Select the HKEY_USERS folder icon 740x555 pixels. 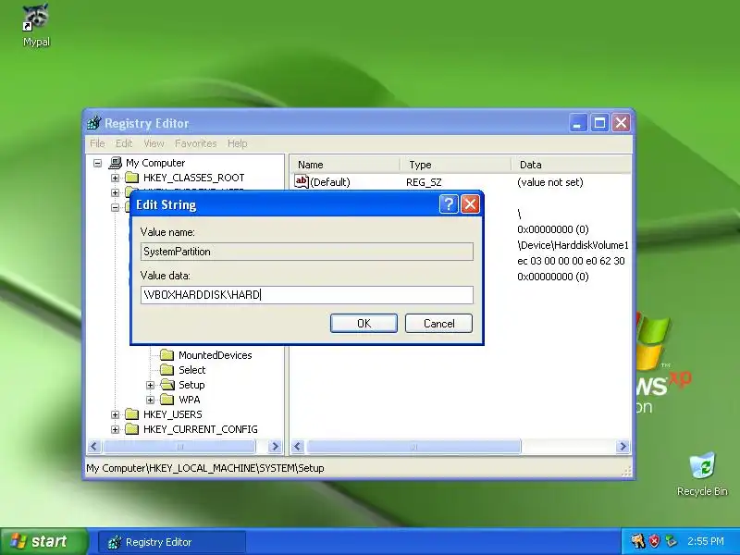coord(131,414)
